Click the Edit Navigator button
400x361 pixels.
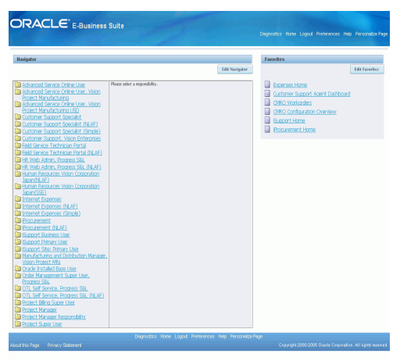235,70
